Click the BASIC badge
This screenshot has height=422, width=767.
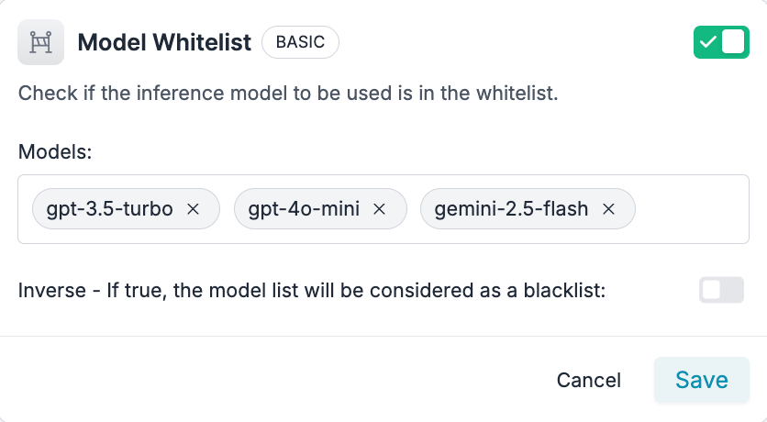[x=300, y=42]
